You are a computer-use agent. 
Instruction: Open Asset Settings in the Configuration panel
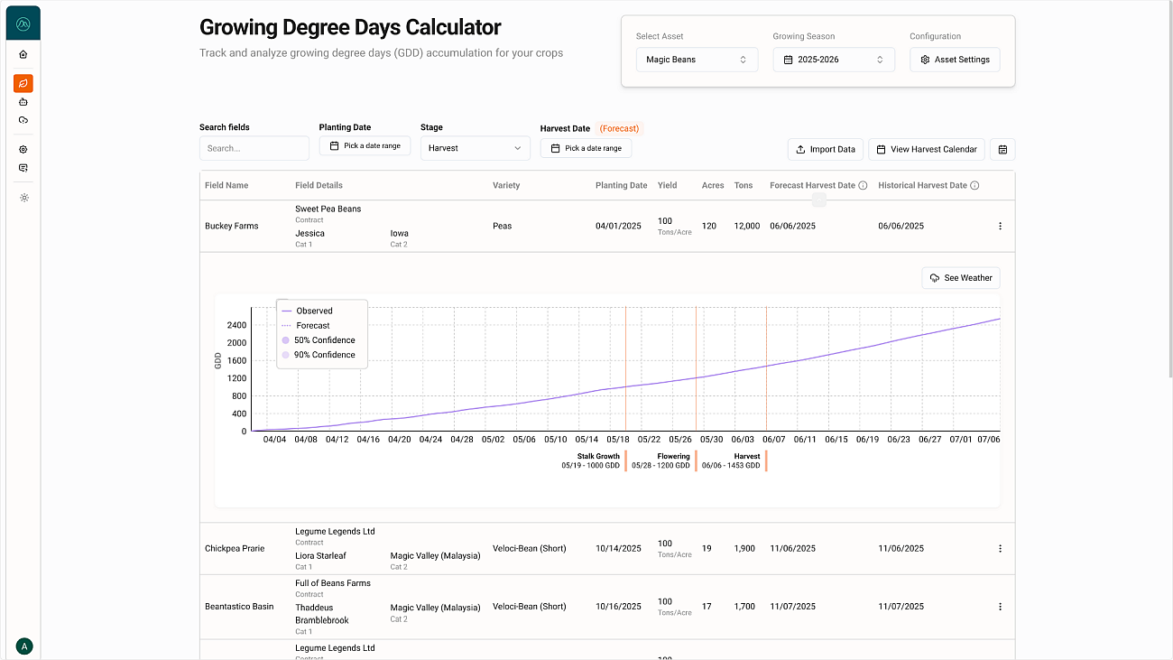coord(955,59)
